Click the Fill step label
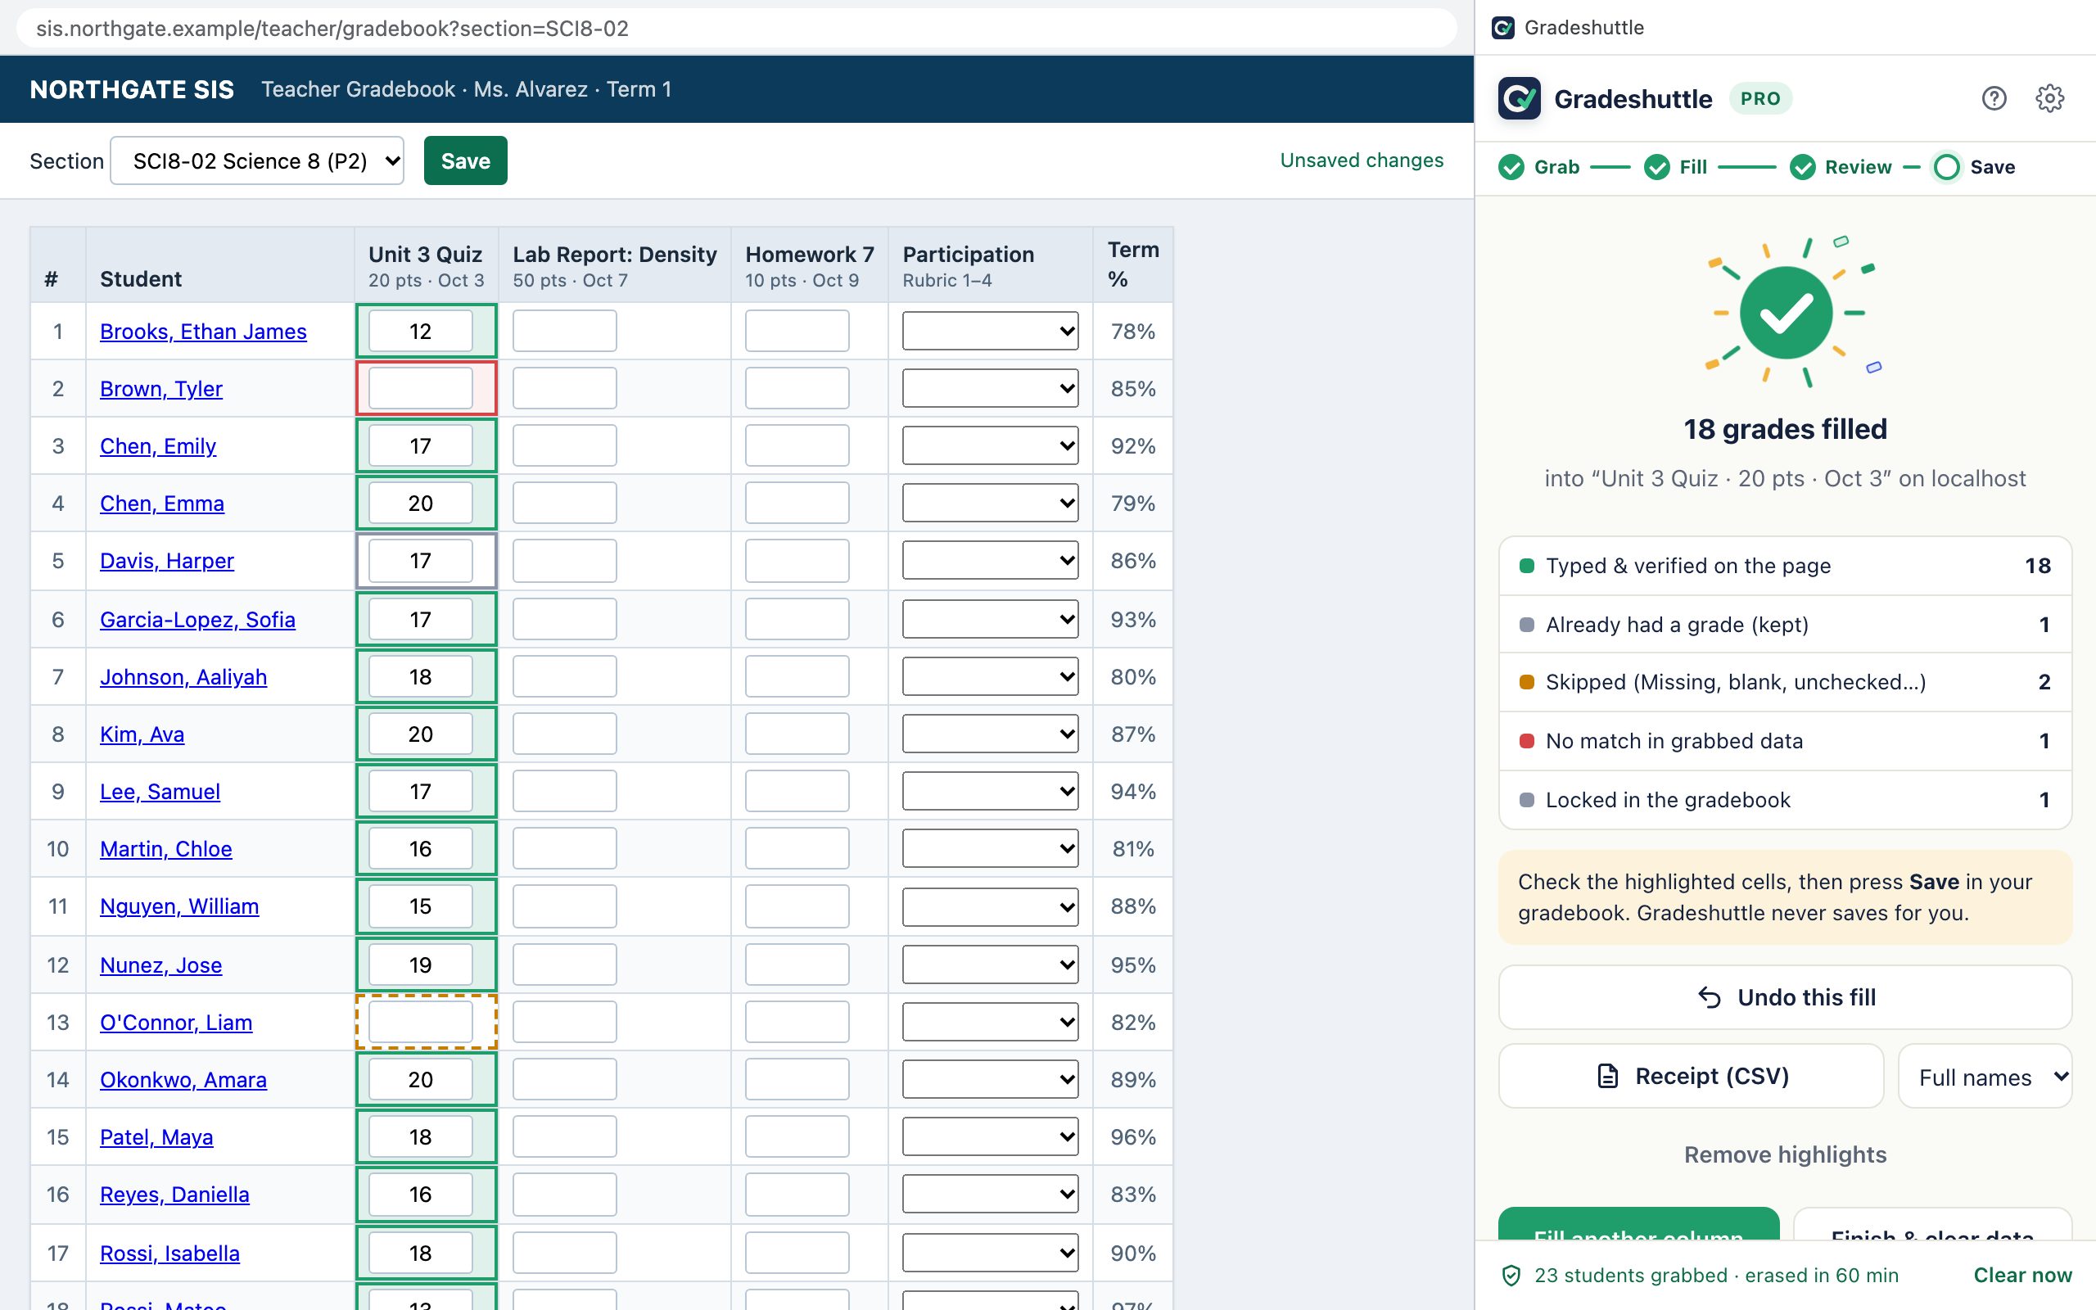The image size is (2096, 1310). [1692, 167]
